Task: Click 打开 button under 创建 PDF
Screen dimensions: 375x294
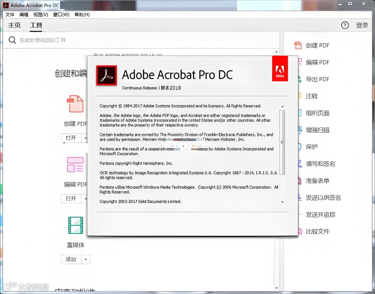Action: pos(71,138)
